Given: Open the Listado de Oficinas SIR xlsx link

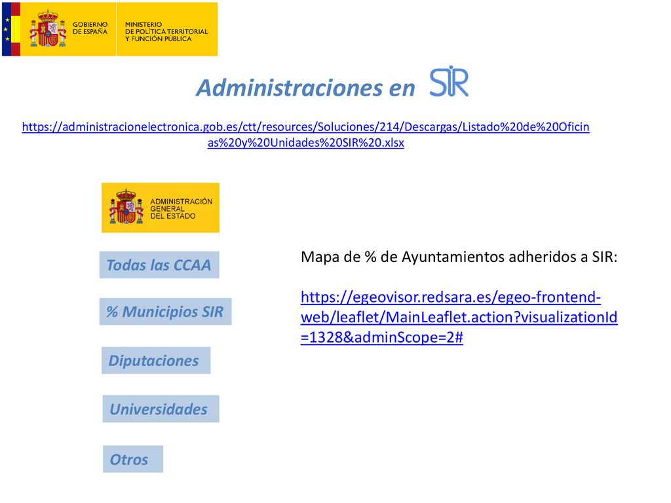Looking at the screenshot, I should [305, 134].
